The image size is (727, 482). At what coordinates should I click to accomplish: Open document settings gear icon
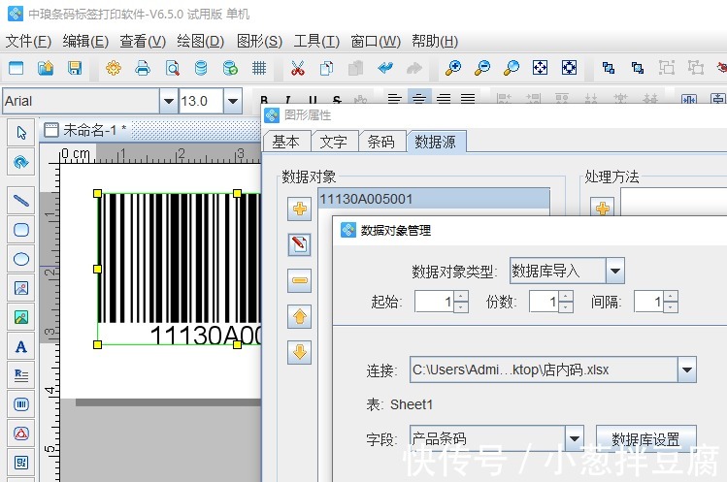point(114,69)
